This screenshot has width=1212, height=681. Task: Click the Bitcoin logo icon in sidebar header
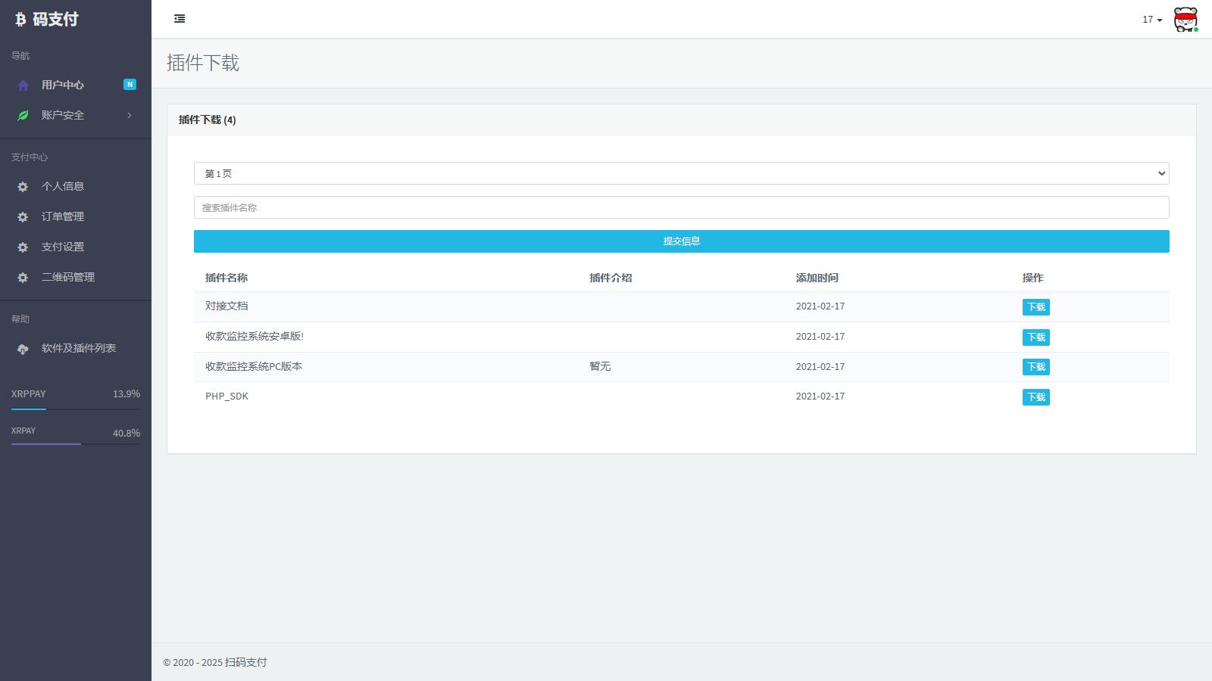coord(20,20)
